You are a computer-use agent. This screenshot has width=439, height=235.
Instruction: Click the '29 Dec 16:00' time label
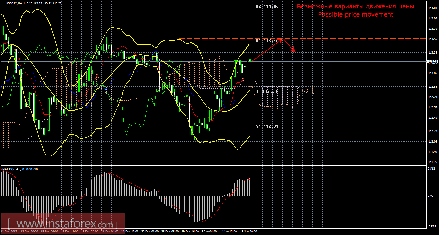(190, 232)
